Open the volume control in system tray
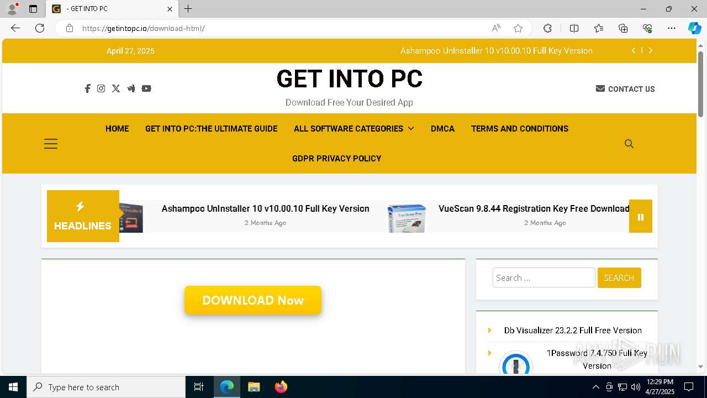 [635, 387]
